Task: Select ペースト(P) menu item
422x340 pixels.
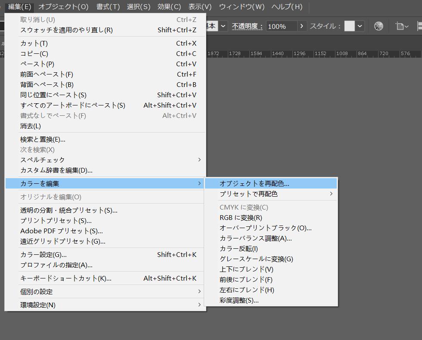Action: pyautogui.click(x=106, y=64)
